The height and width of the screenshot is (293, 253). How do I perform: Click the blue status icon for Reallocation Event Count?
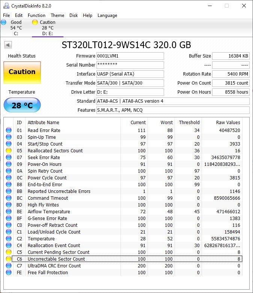[x=9, y=245]
